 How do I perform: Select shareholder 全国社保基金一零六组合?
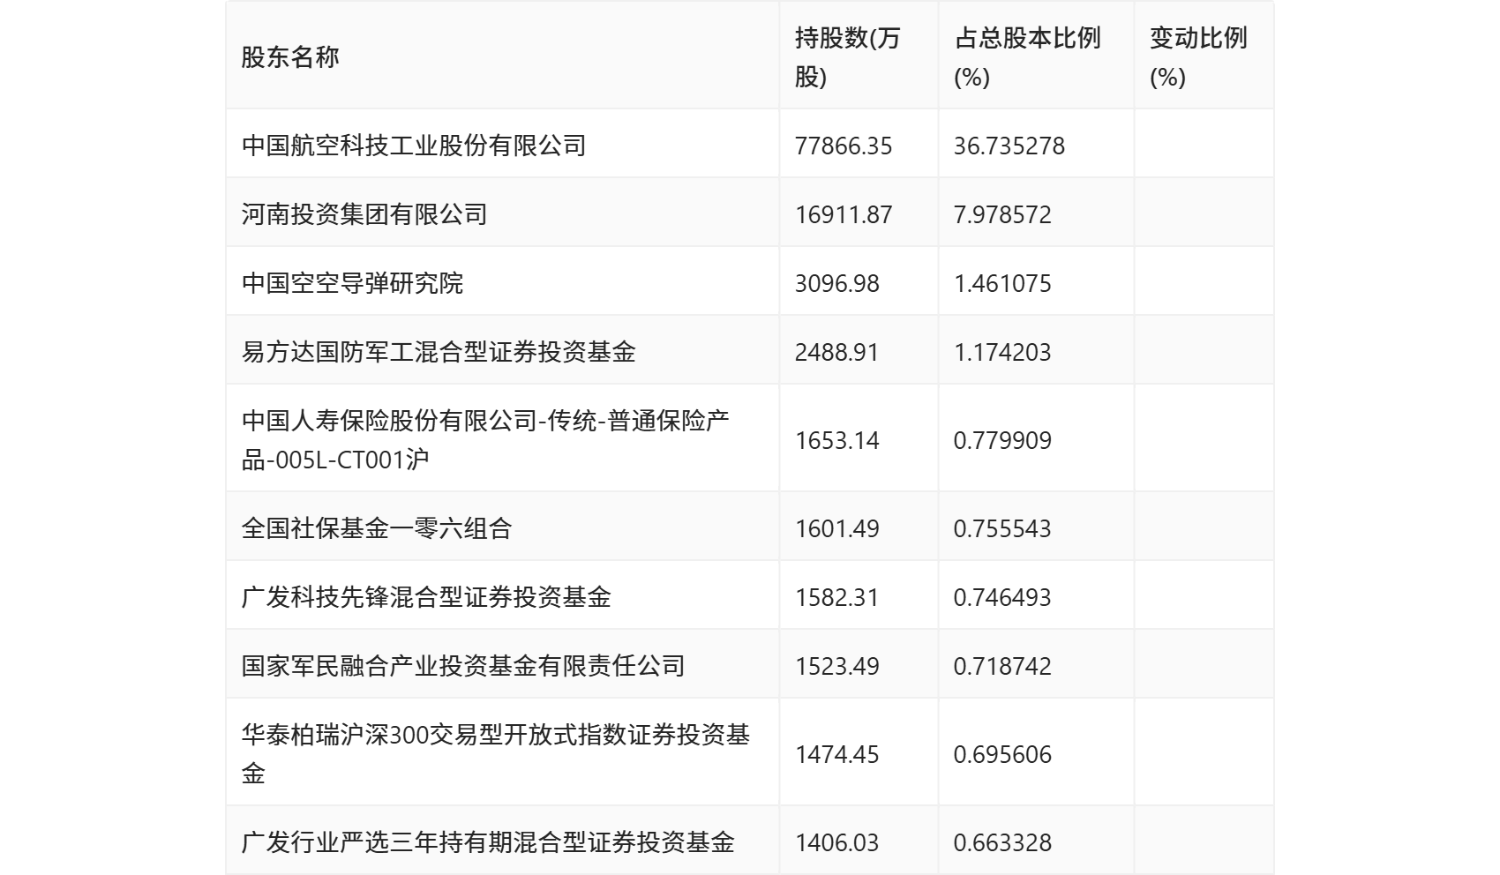coord(377,528)
